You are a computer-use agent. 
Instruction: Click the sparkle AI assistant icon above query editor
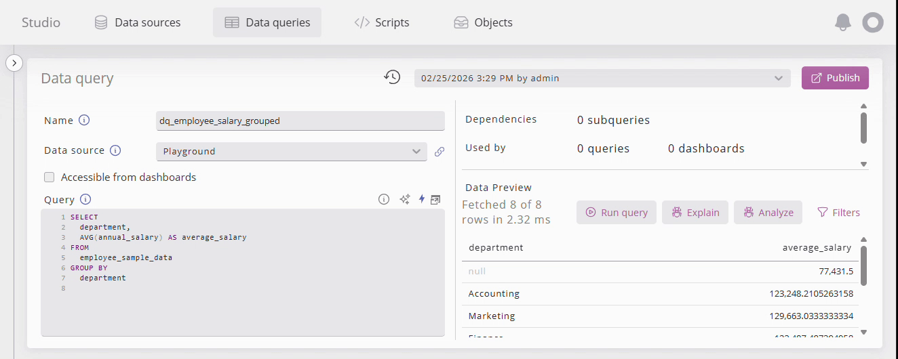pyautogui.click(x=405, y=199)
